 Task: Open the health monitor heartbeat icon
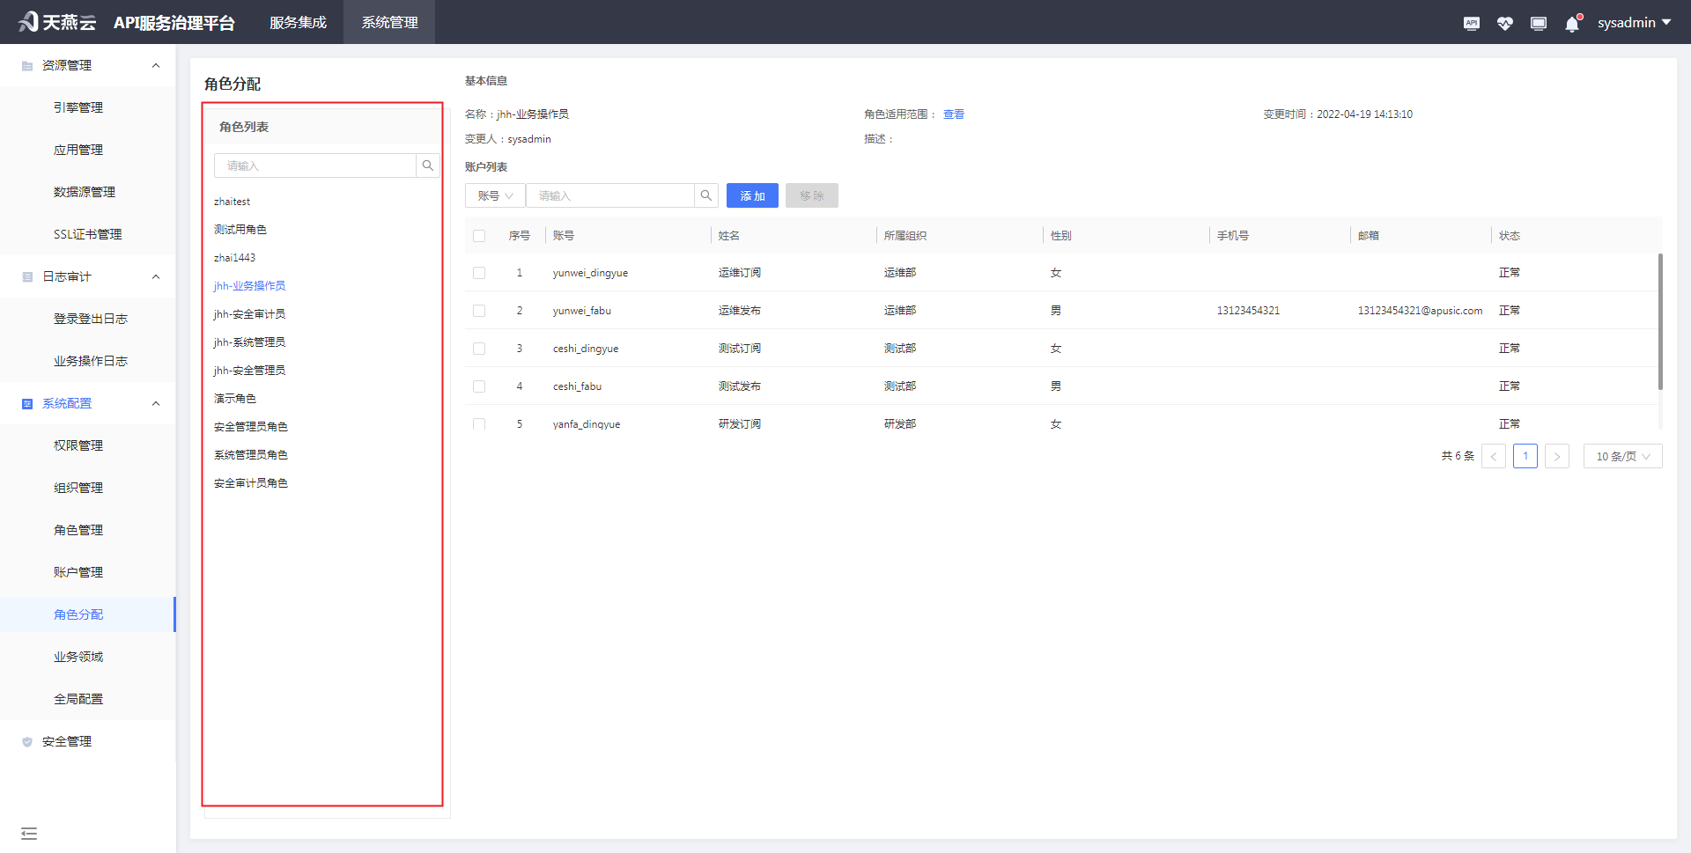1504,24
